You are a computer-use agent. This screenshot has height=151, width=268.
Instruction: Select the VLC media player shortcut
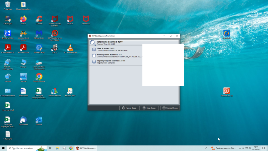[70, 48]
